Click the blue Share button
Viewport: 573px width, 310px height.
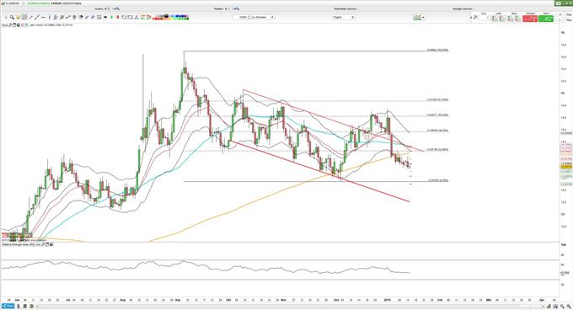click(x=8, y=306)
